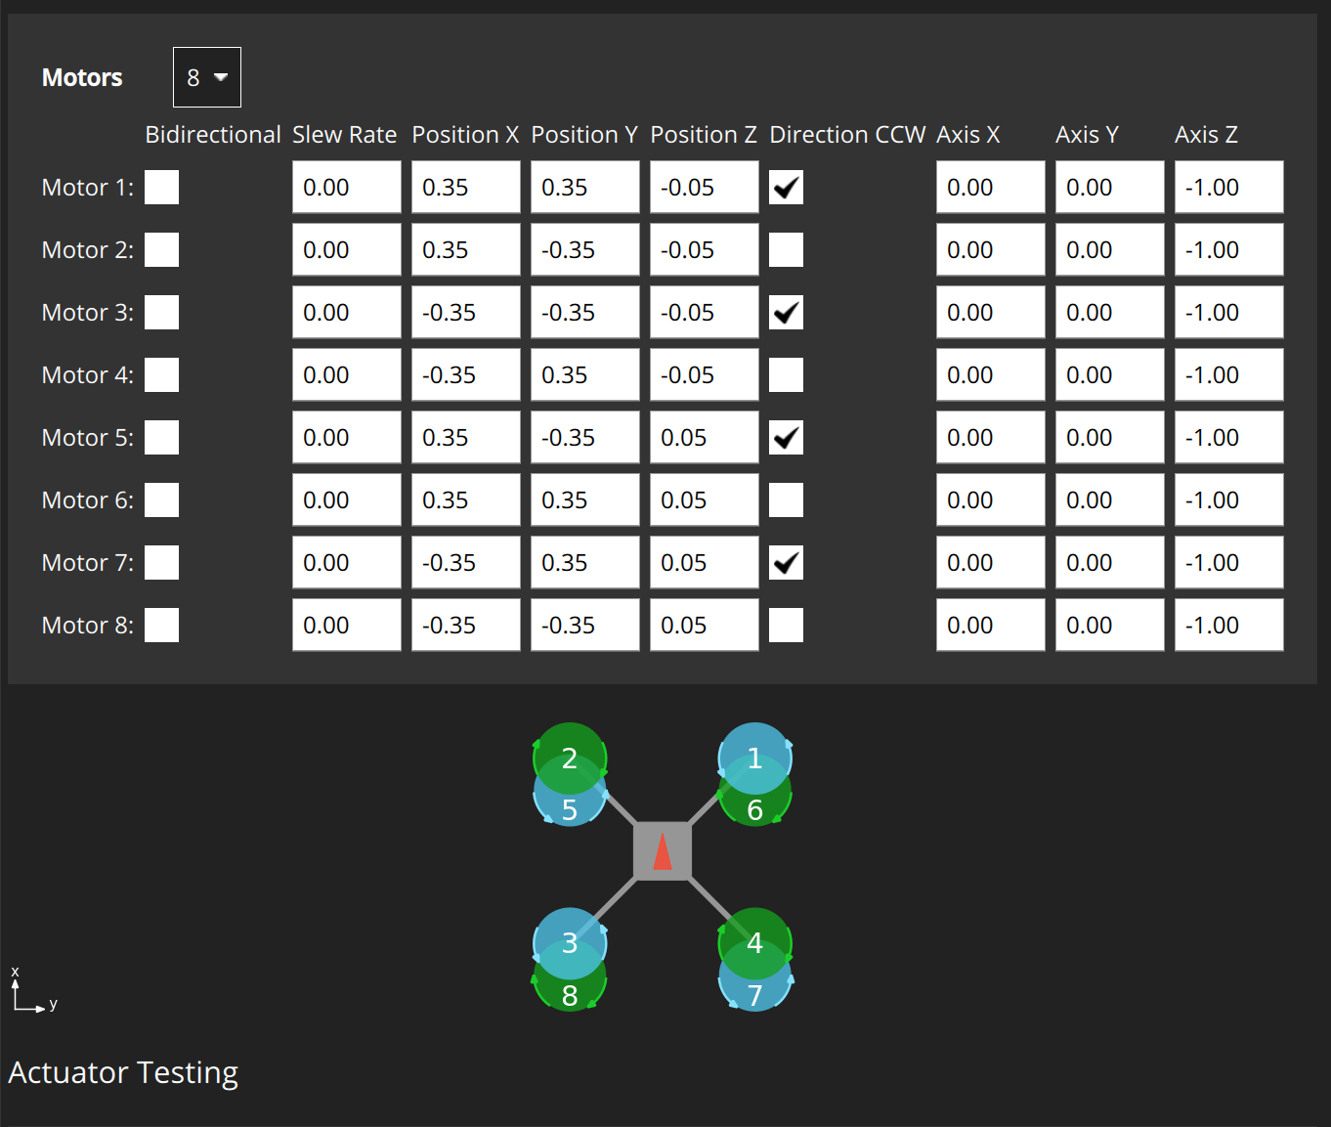
Task: Edit Motor 8 Position Z field
Action: click(705, 625)
